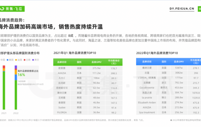Viewport: 201px width, 127px height.
Task: Click 品牌名称 header in green 2021 table
Action: tap(62, 62)
